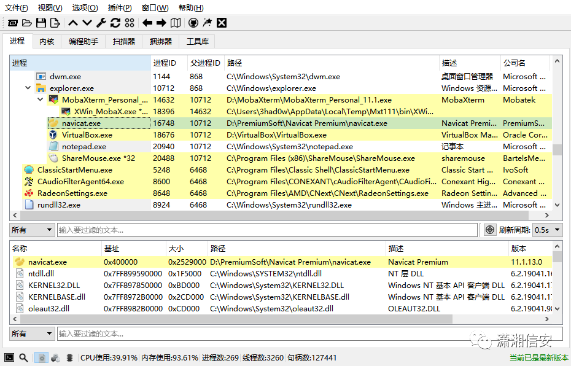Click the cubes icon in status bar
Image resolution: width=571 pixels, height=366 pixels.
55,357
